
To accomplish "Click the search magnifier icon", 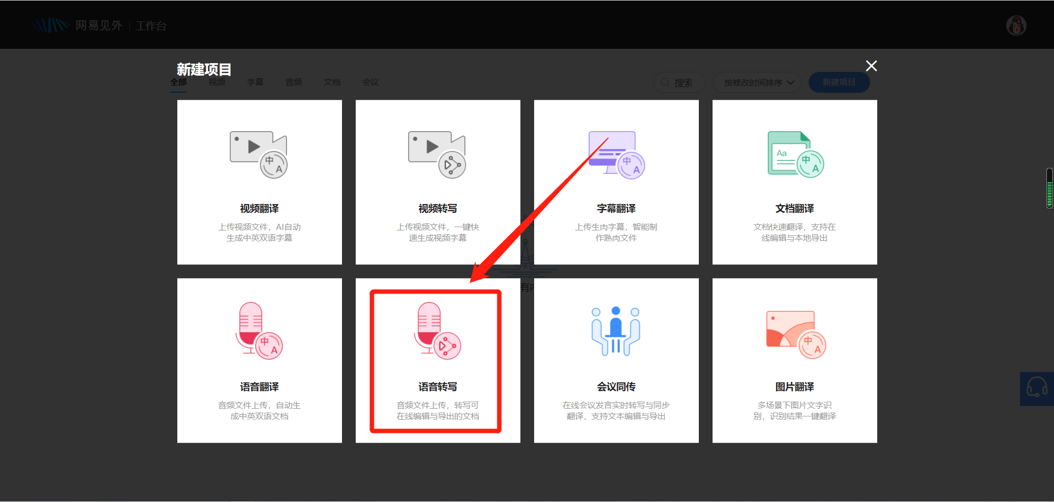I will (x=665, y=82).
